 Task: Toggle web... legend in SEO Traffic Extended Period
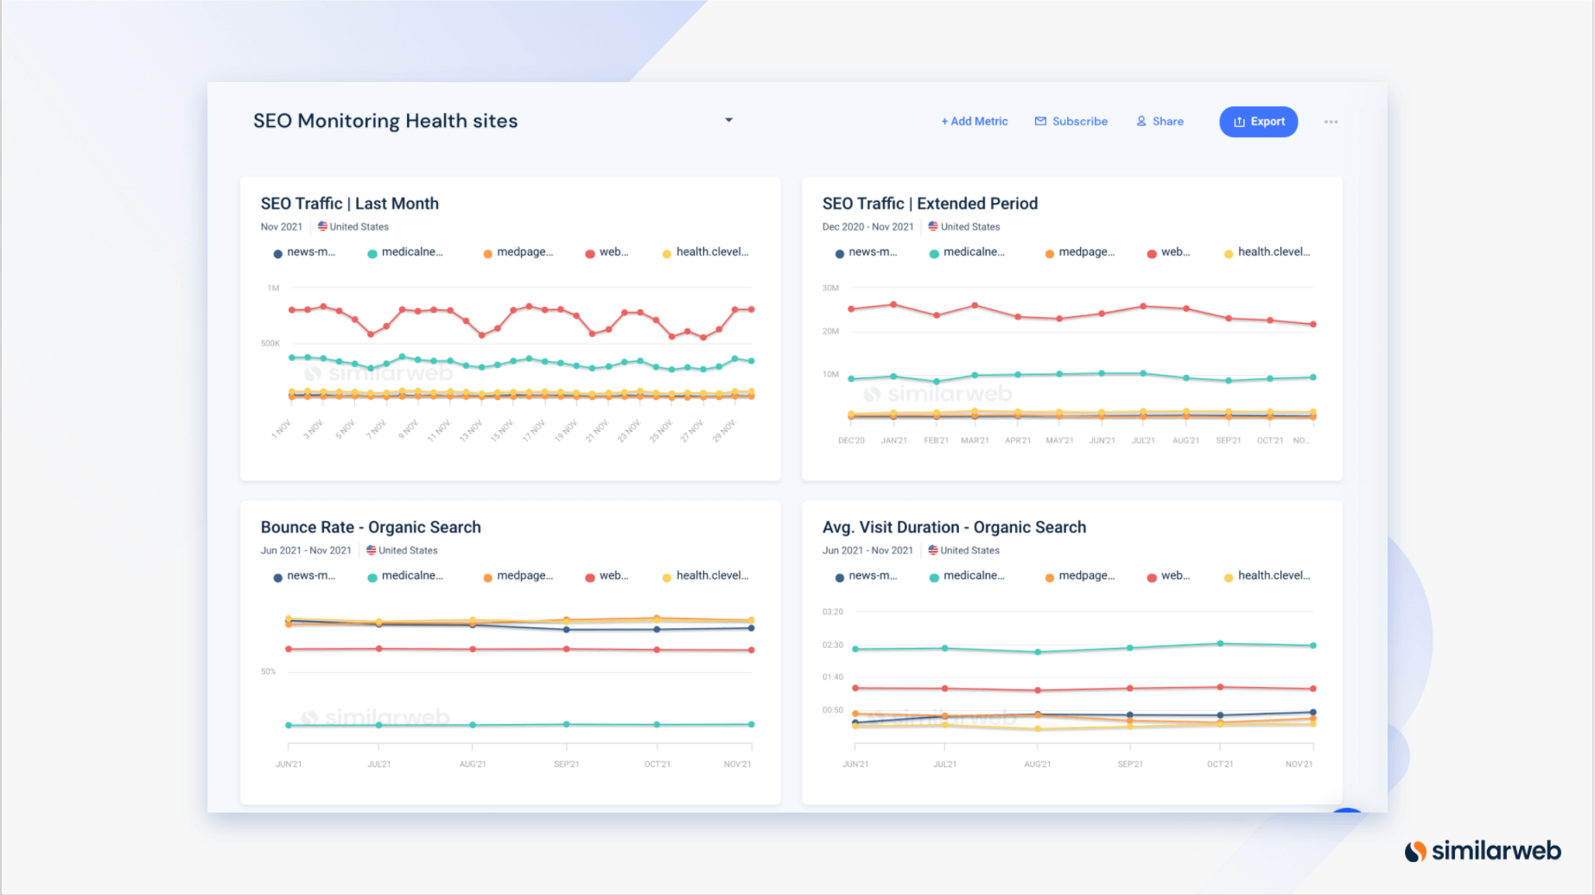[x=1168, y=252]
